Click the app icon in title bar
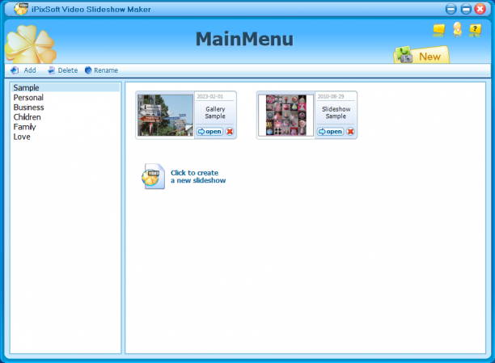This screenshot has width=495, height=363. (x=21, y=9)
